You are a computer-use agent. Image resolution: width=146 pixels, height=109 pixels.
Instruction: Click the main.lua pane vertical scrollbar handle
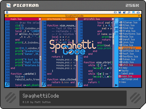[x=40, y=58]
